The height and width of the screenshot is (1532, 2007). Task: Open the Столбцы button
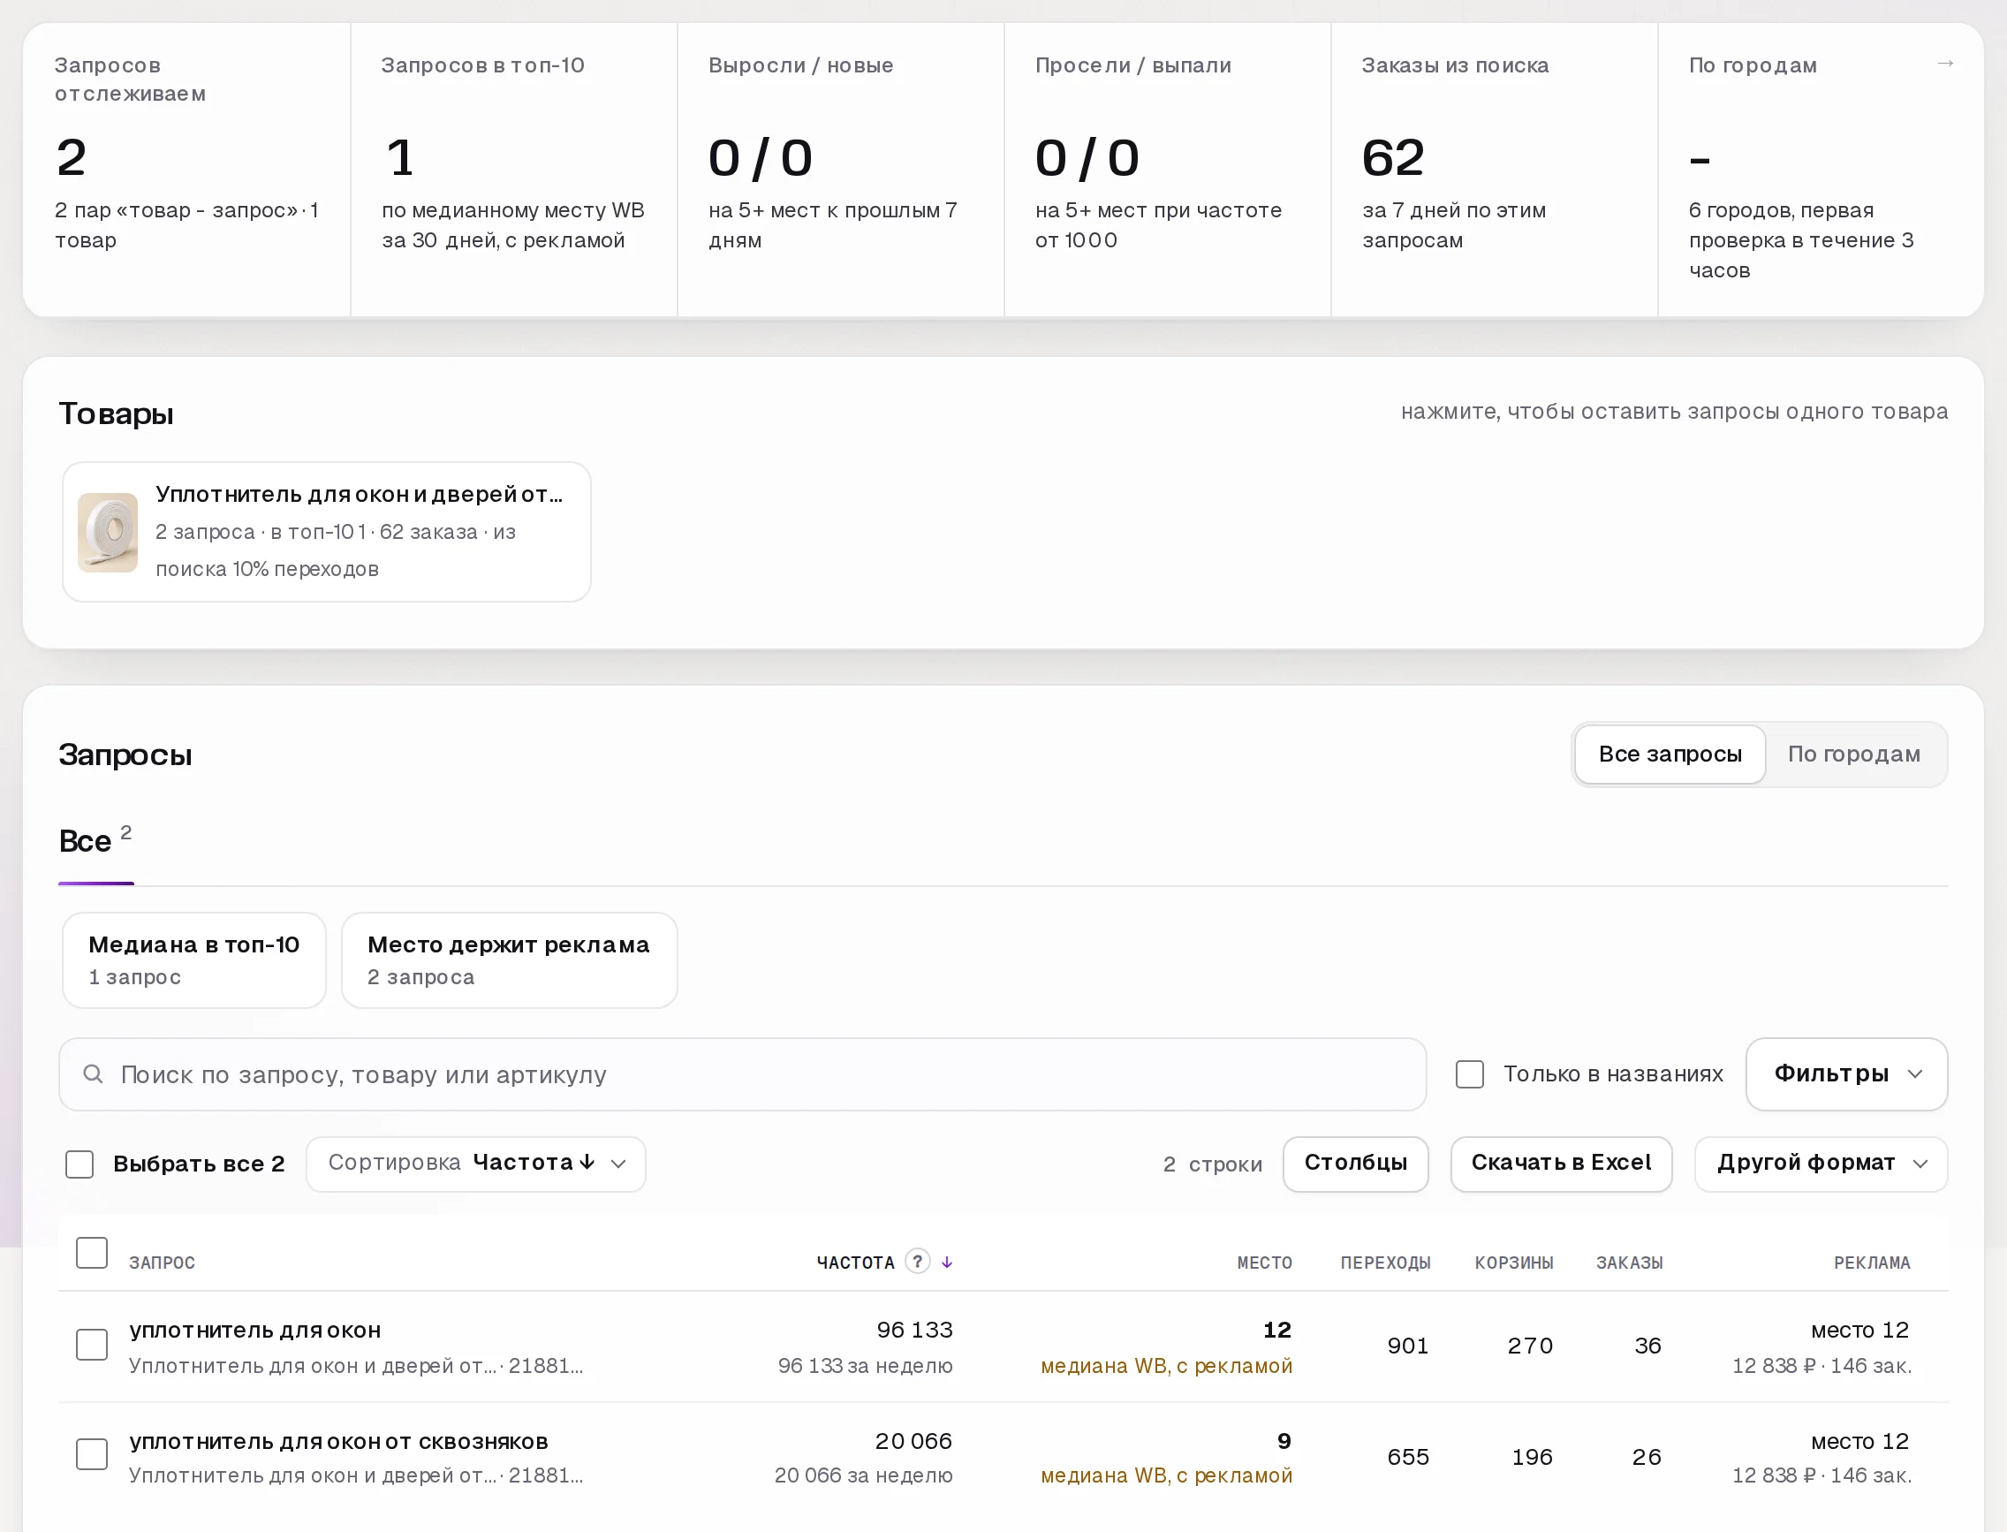[x=1356, y=1164]
